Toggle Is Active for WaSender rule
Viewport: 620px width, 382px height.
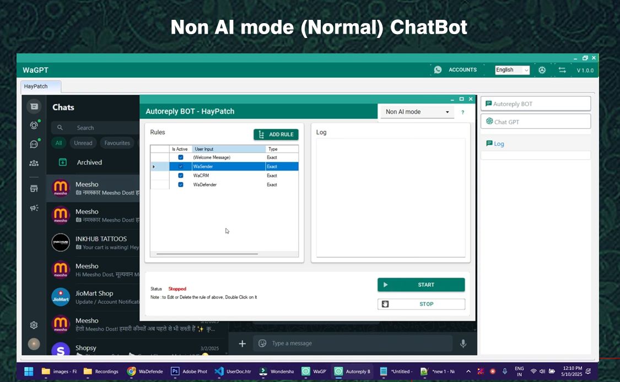coord(181,166)
